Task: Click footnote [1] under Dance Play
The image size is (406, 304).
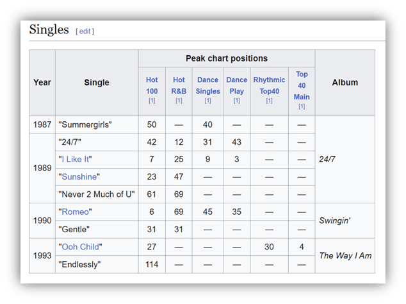Action: [x=236, y=101]
